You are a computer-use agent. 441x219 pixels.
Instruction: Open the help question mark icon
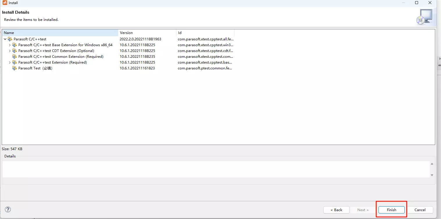pos(8,209)
